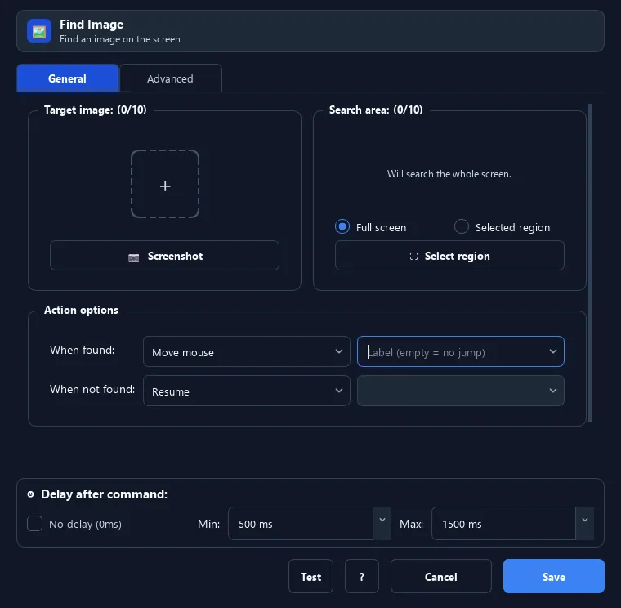Click the region brackets icon on Select region
621x608 pixels.
coord(414,257)
